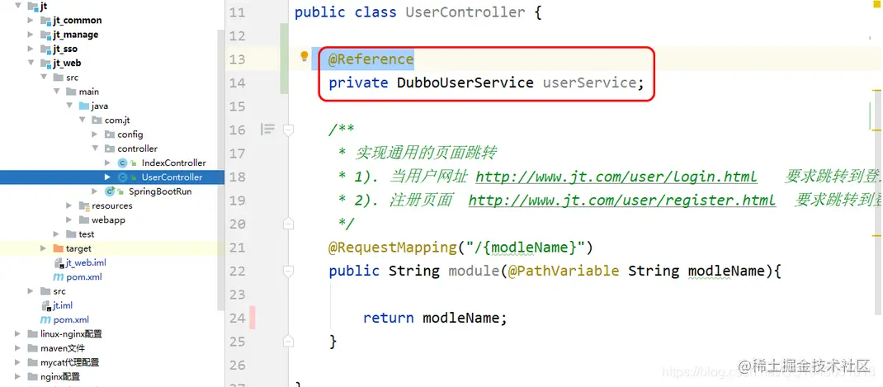Image resolution: width=883 pixels, height=387 pixels.
Task: Click the SpringBootRun class icon
Action: [111, 191]
